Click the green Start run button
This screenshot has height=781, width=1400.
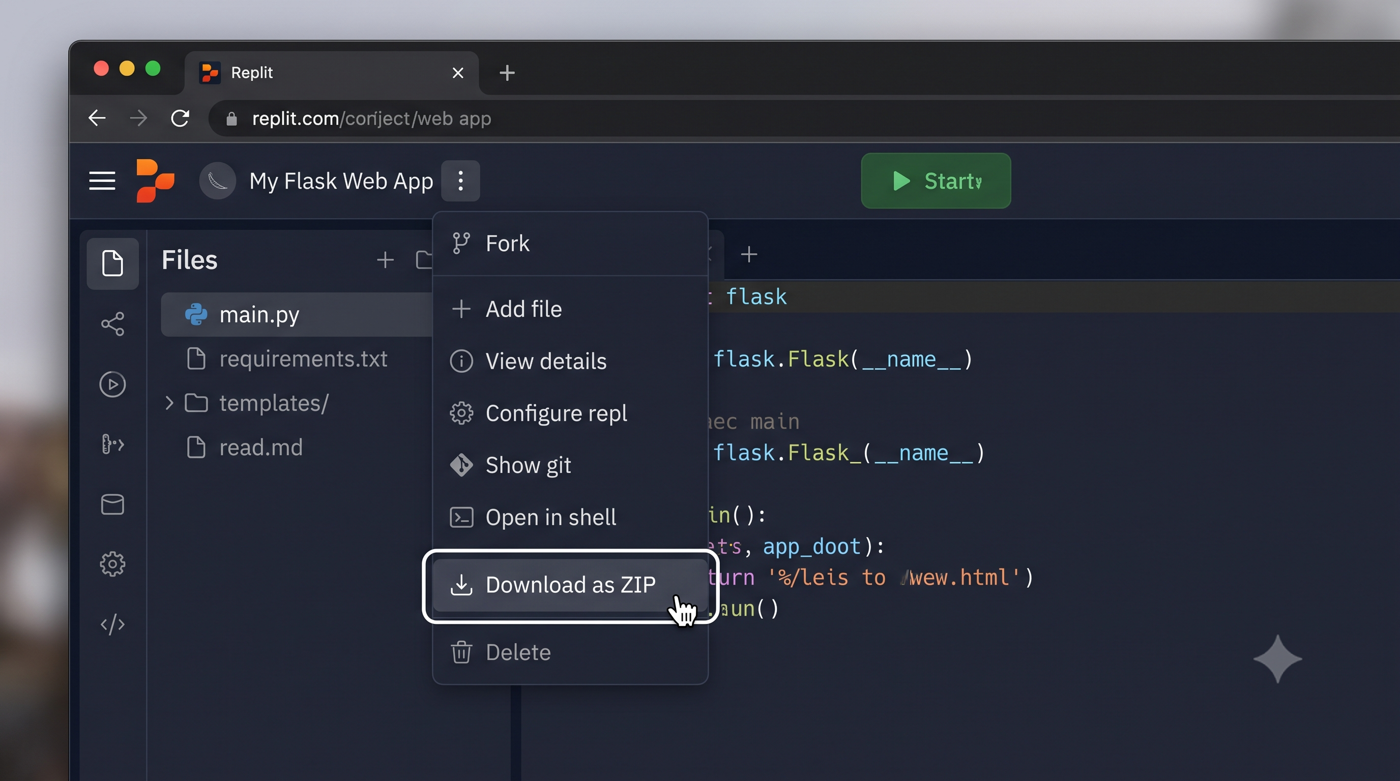(936, 181)
